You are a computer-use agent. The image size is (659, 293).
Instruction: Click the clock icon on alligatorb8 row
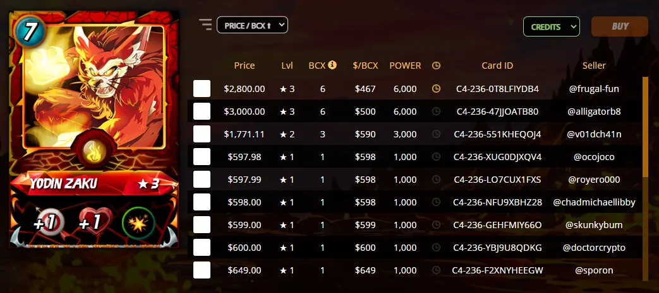pyautogui.click(x=436, y=112)
